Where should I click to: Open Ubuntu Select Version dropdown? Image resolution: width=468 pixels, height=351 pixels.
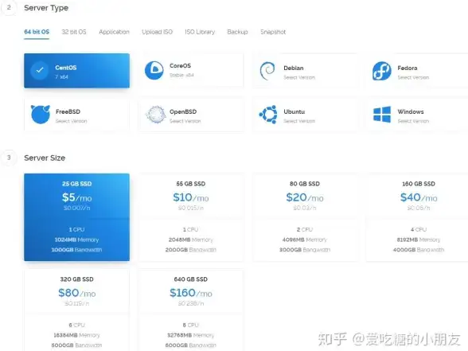[299, 121]
